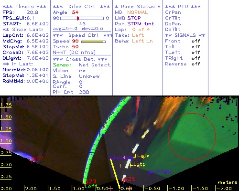Click the NORMAL mode value
239x191 pixels.
(138, 12)
